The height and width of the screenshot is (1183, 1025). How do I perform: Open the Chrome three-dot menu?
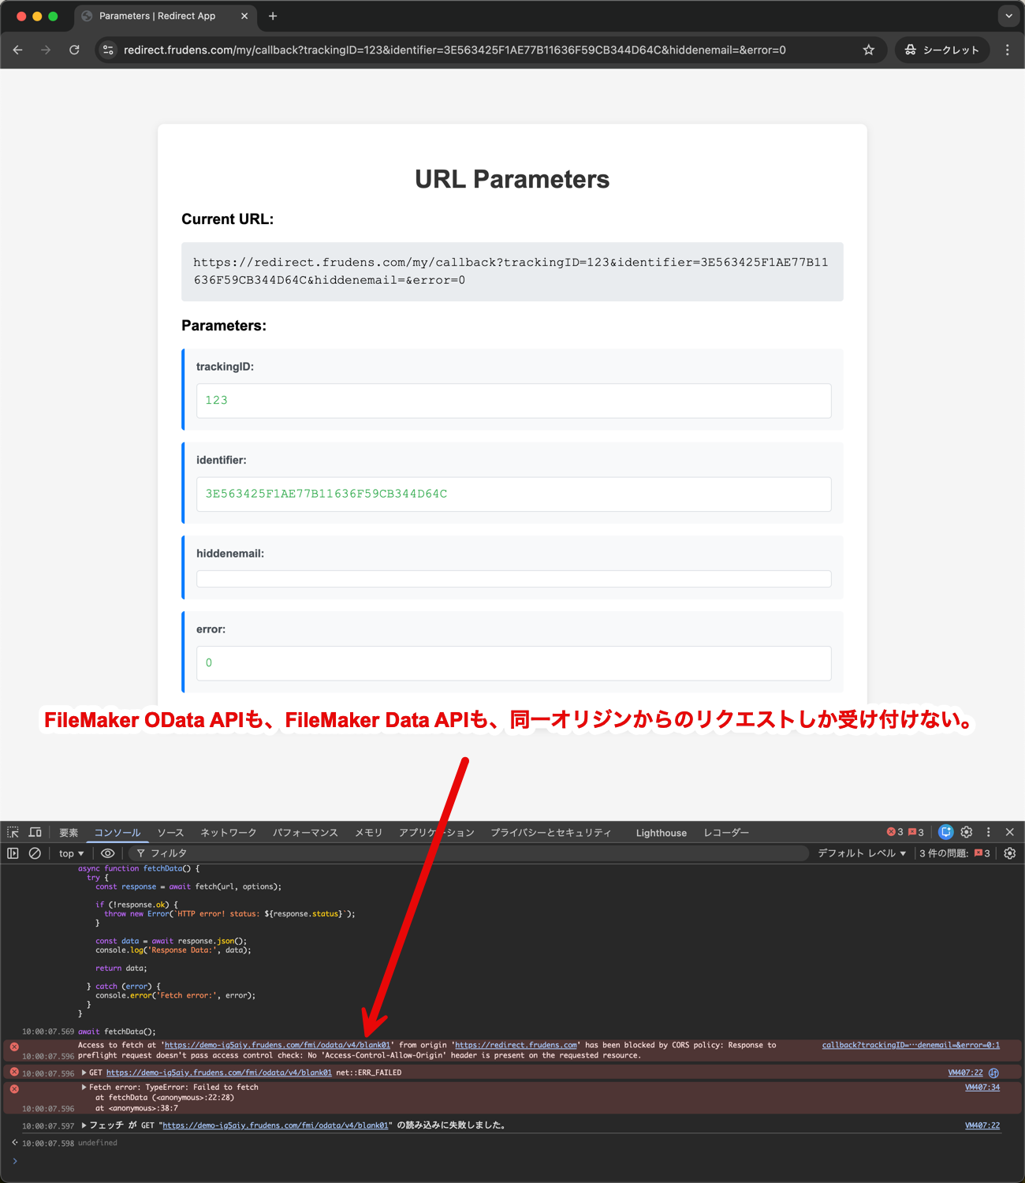(1007, 50)
